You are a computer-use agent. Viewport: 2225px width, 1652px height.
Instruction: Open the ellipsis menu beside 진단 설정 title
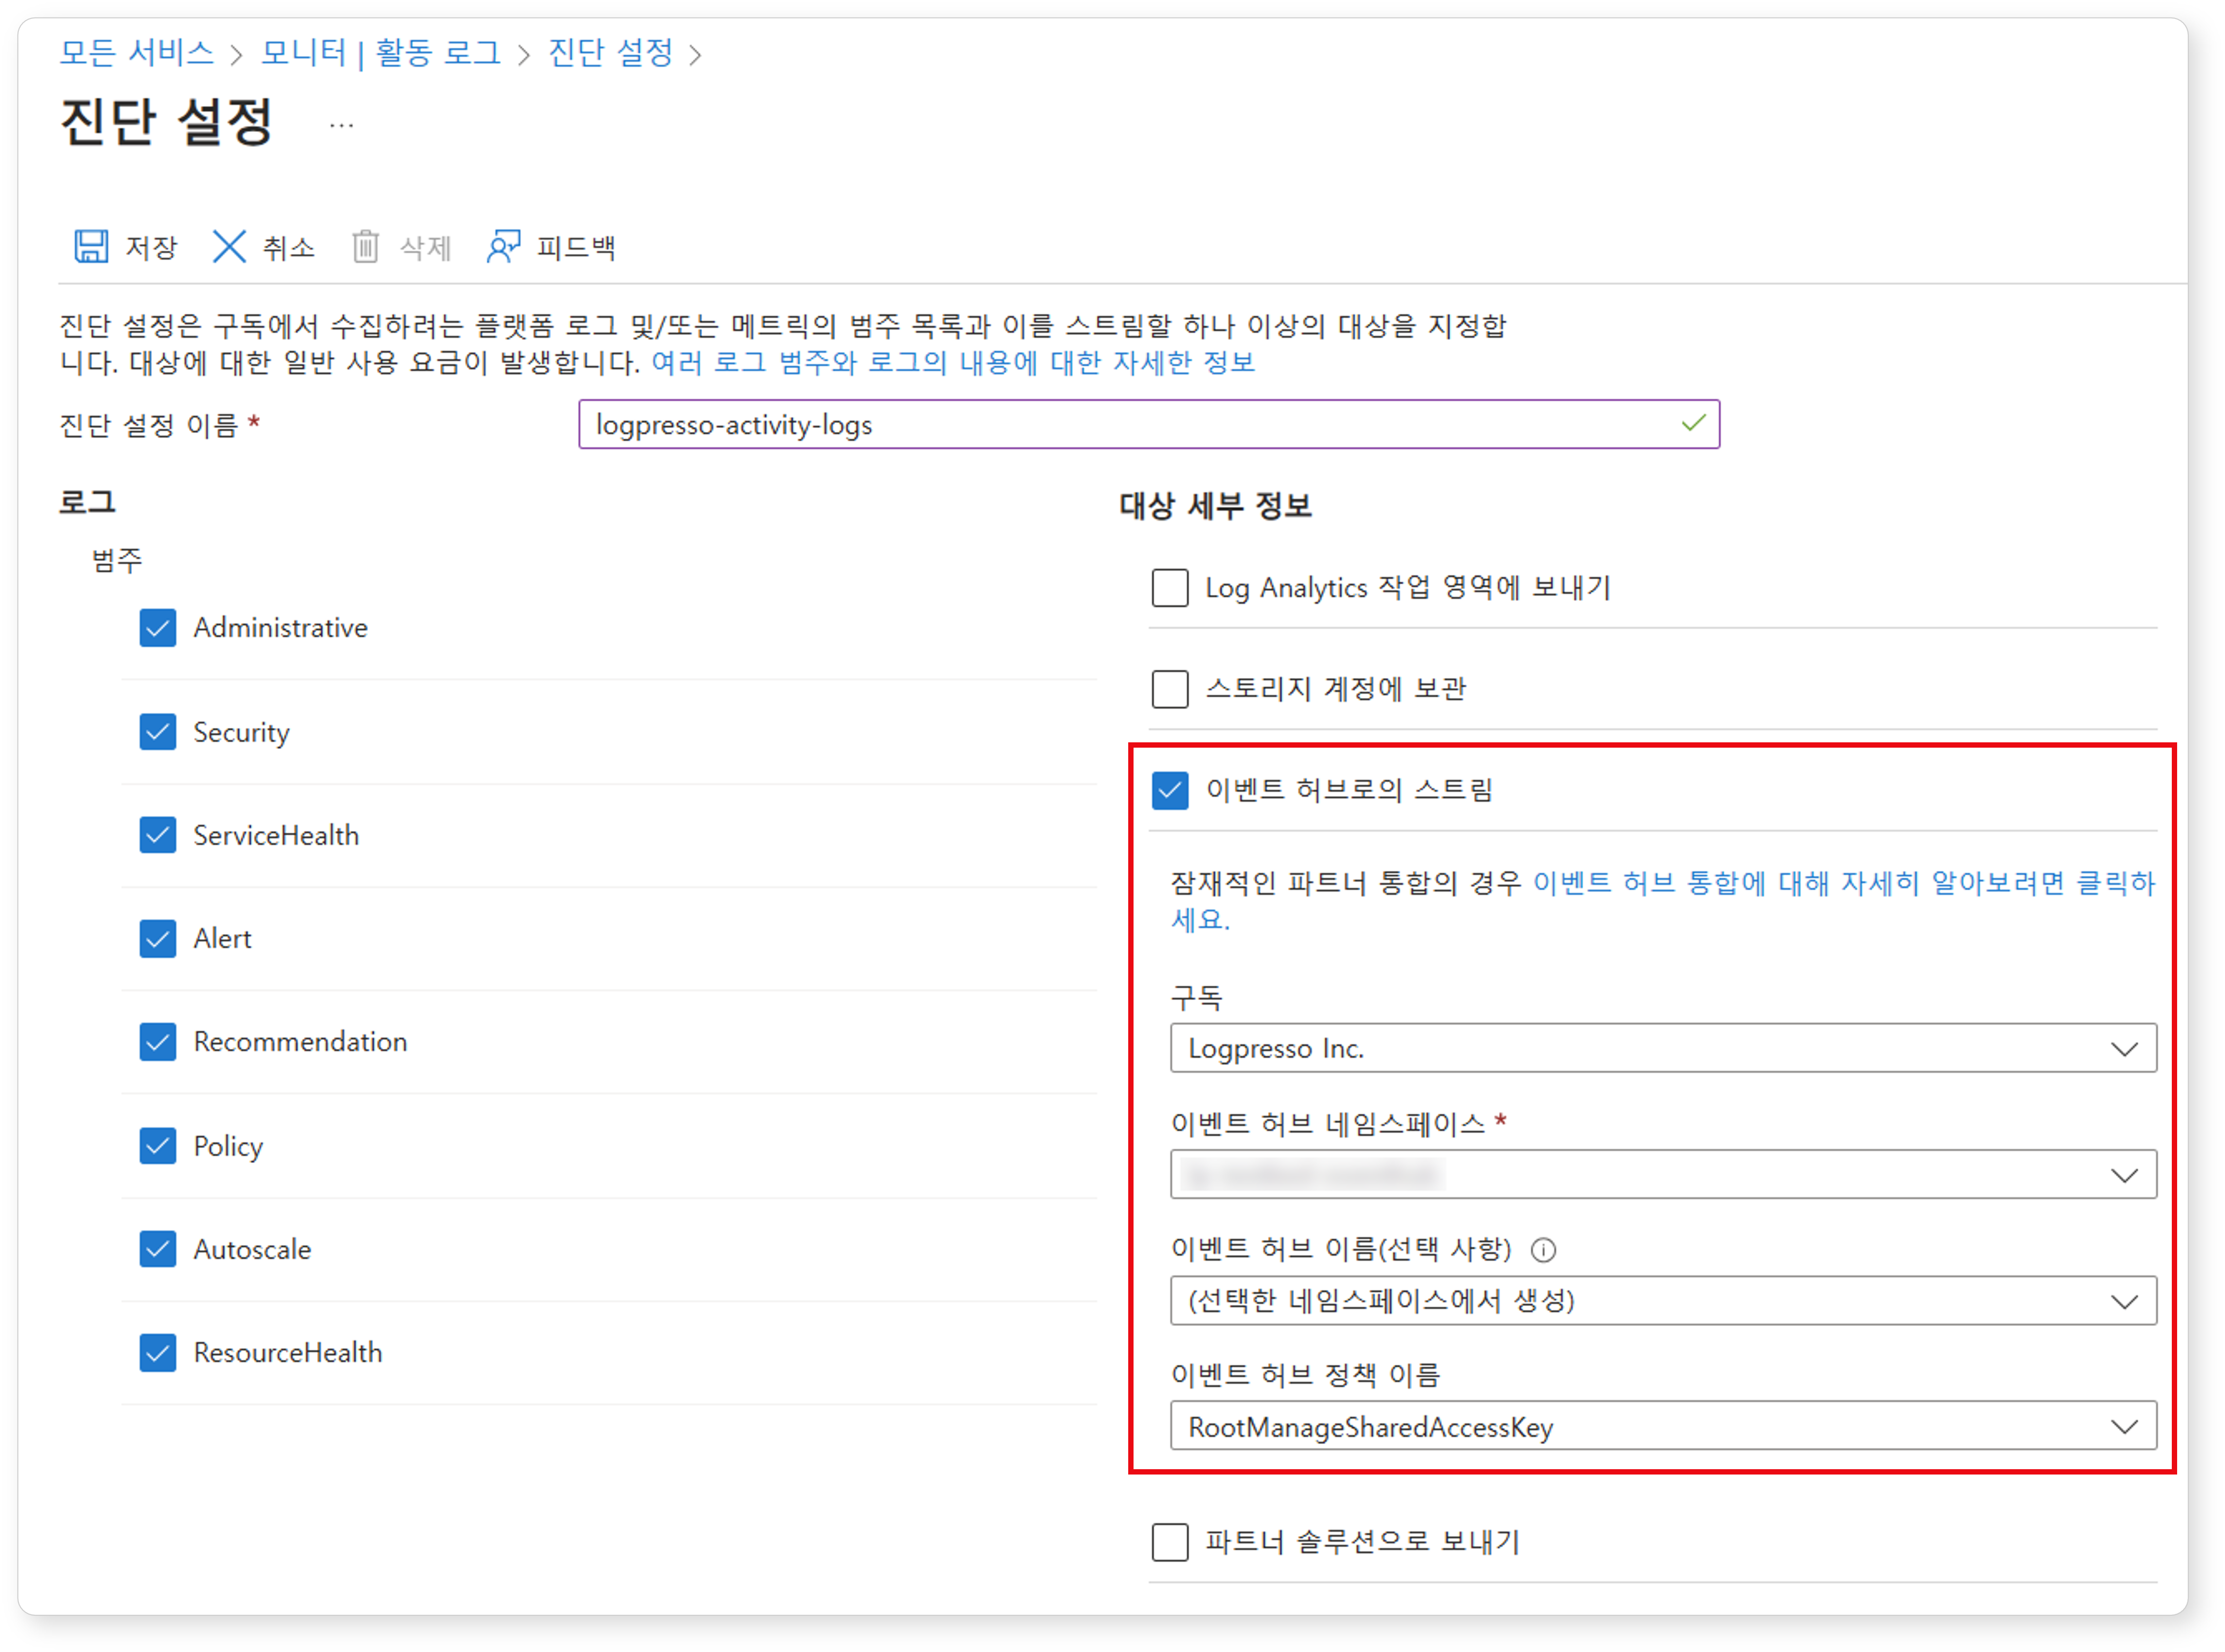pos(341,125)
